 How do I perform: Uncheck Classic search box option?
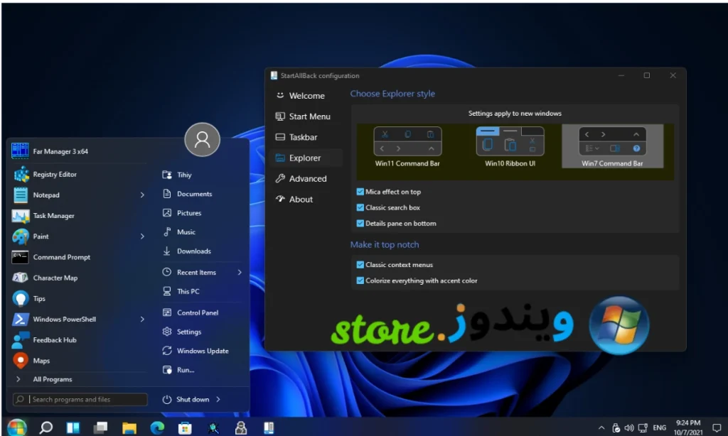[360, 207]
